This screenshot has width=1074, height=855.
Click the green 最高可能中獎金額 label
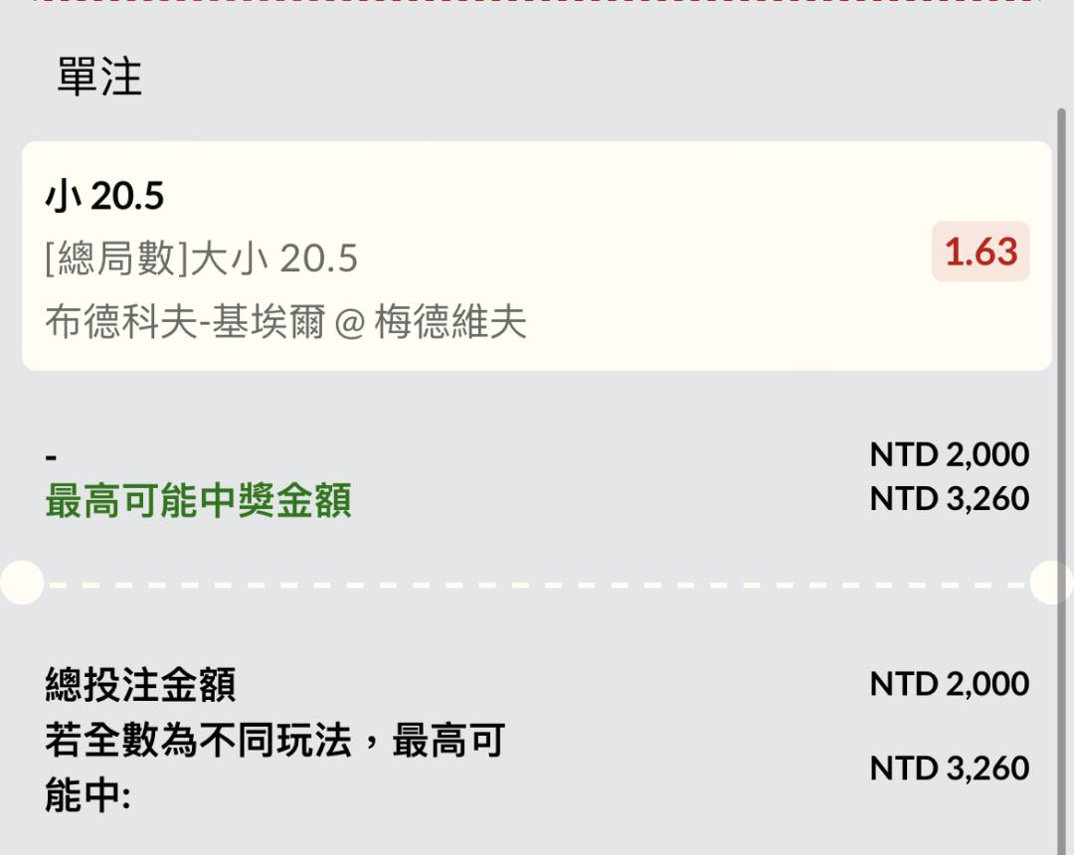coord(198,502)
